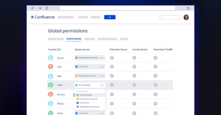Click the search magnifier icon

click(162, 17)
